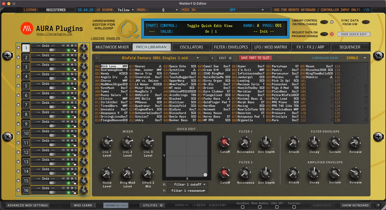
Task: Click the Amplifier Envelope Decay knob
Action: (314, 173)
